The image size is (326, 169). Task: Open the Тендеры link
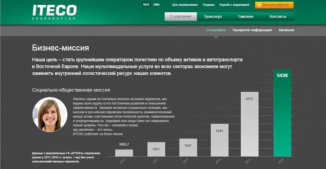[x=209, y=5]
